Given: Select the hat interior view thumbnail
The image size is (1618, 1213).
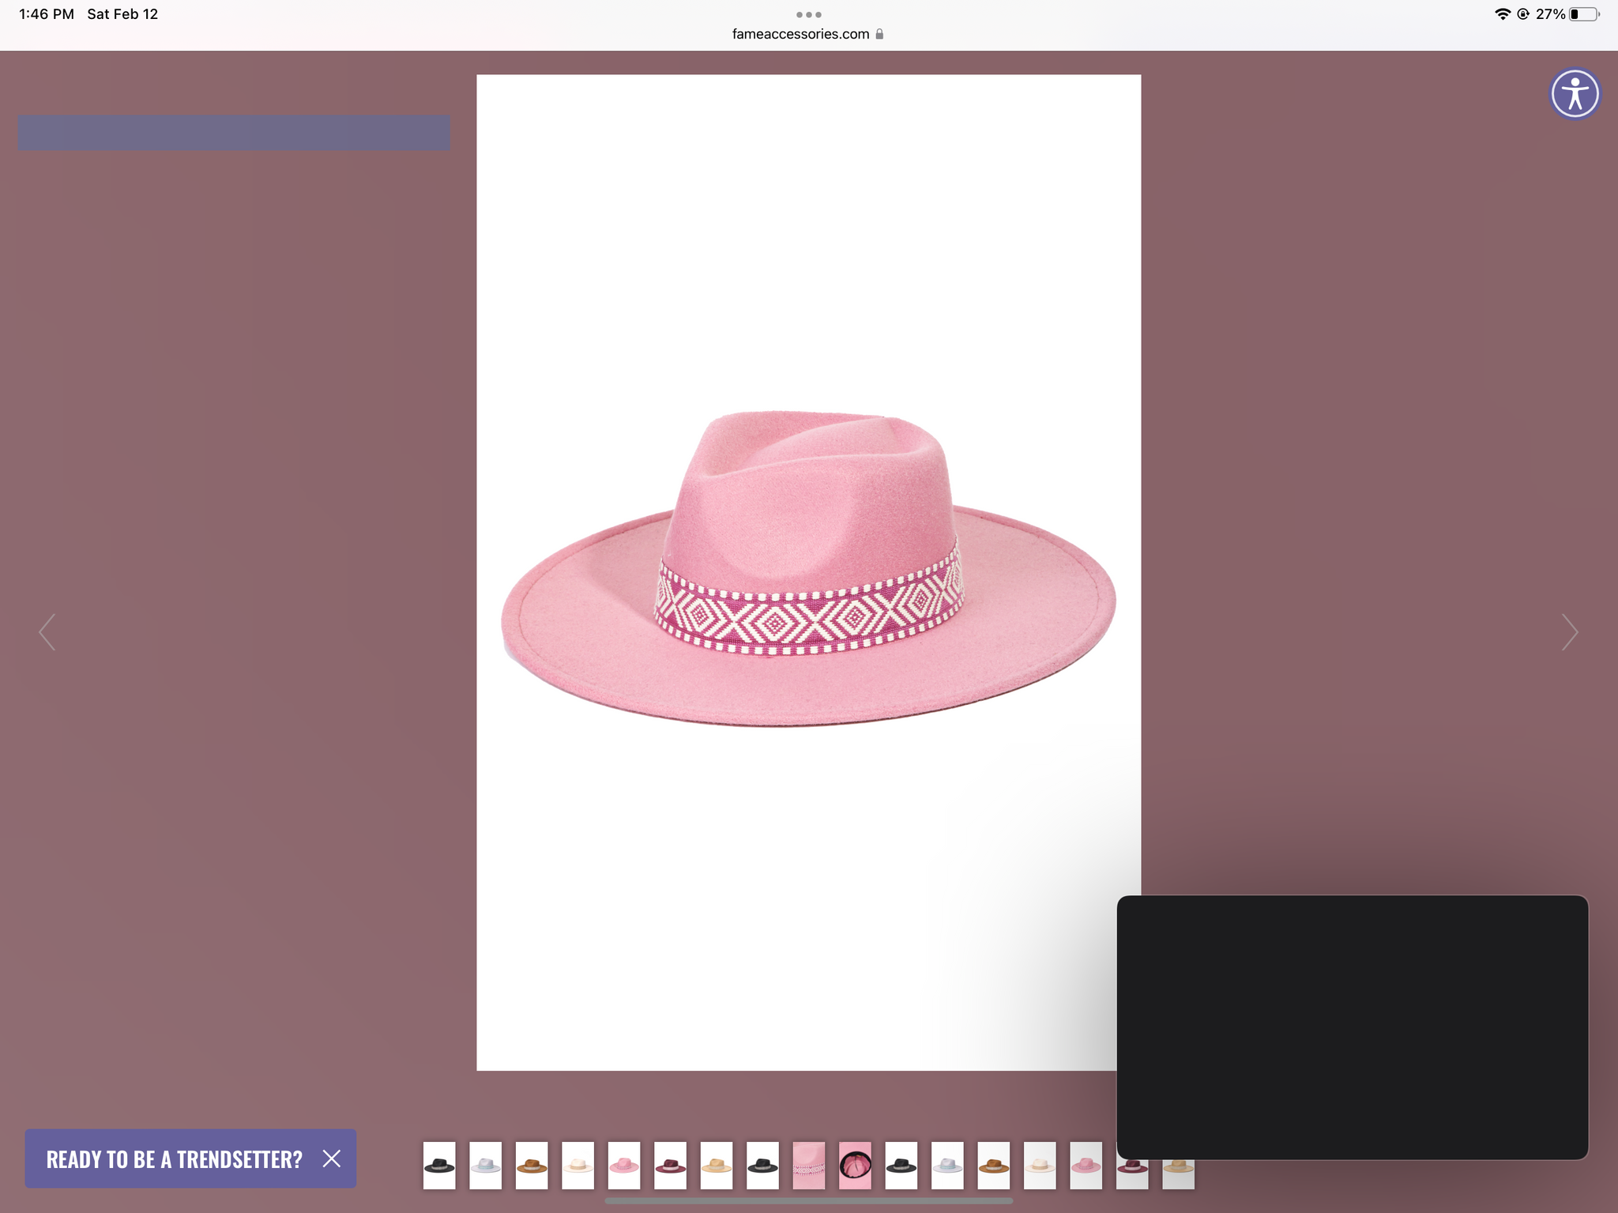Looking at the screenshot, I should pyautogui.click(x=855, y=1165).
